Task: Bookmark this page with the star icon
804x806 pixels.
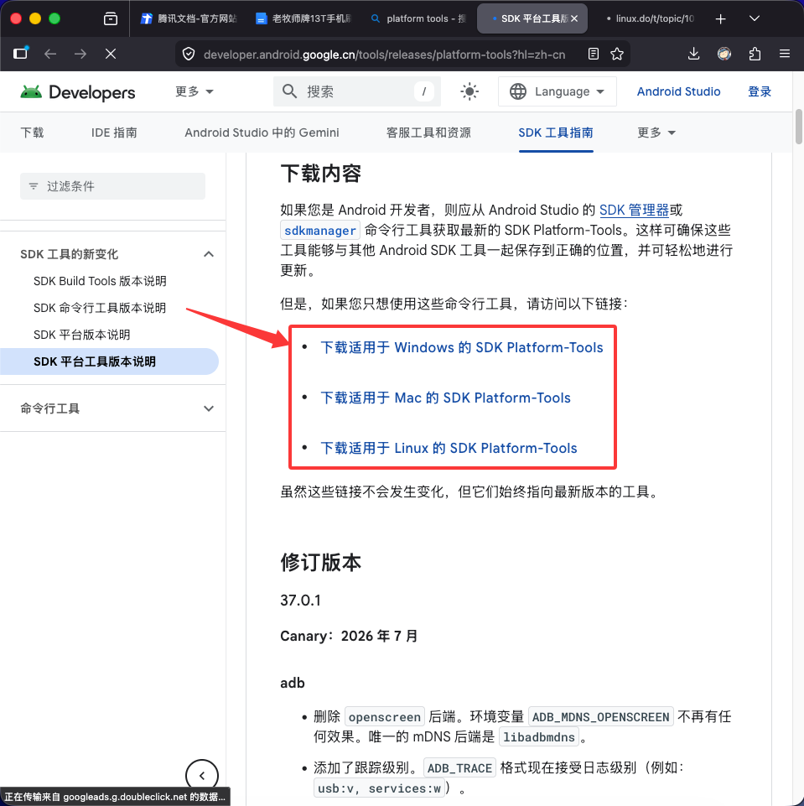Action: click(x=617, y=54)
